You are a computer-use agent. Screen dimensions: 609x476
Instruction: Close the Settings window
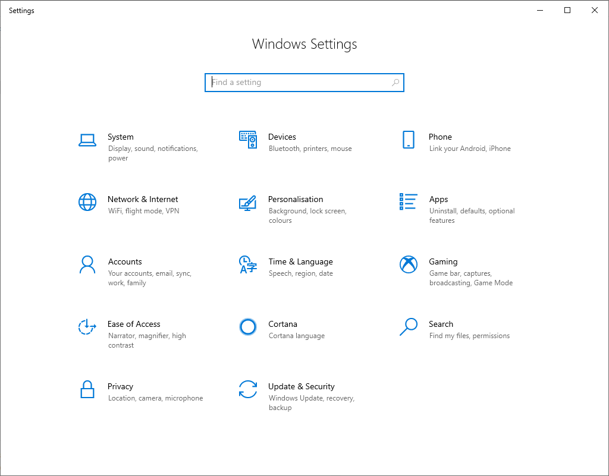[594, 11]
